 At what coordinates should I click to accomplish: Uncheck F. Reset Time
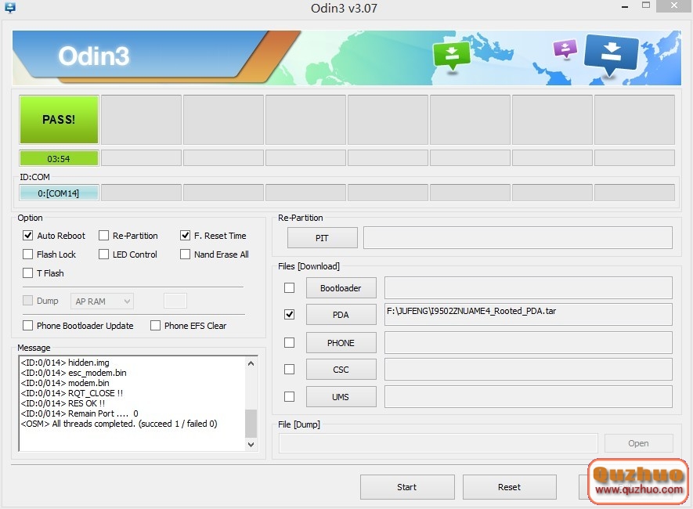click(185, 235)
